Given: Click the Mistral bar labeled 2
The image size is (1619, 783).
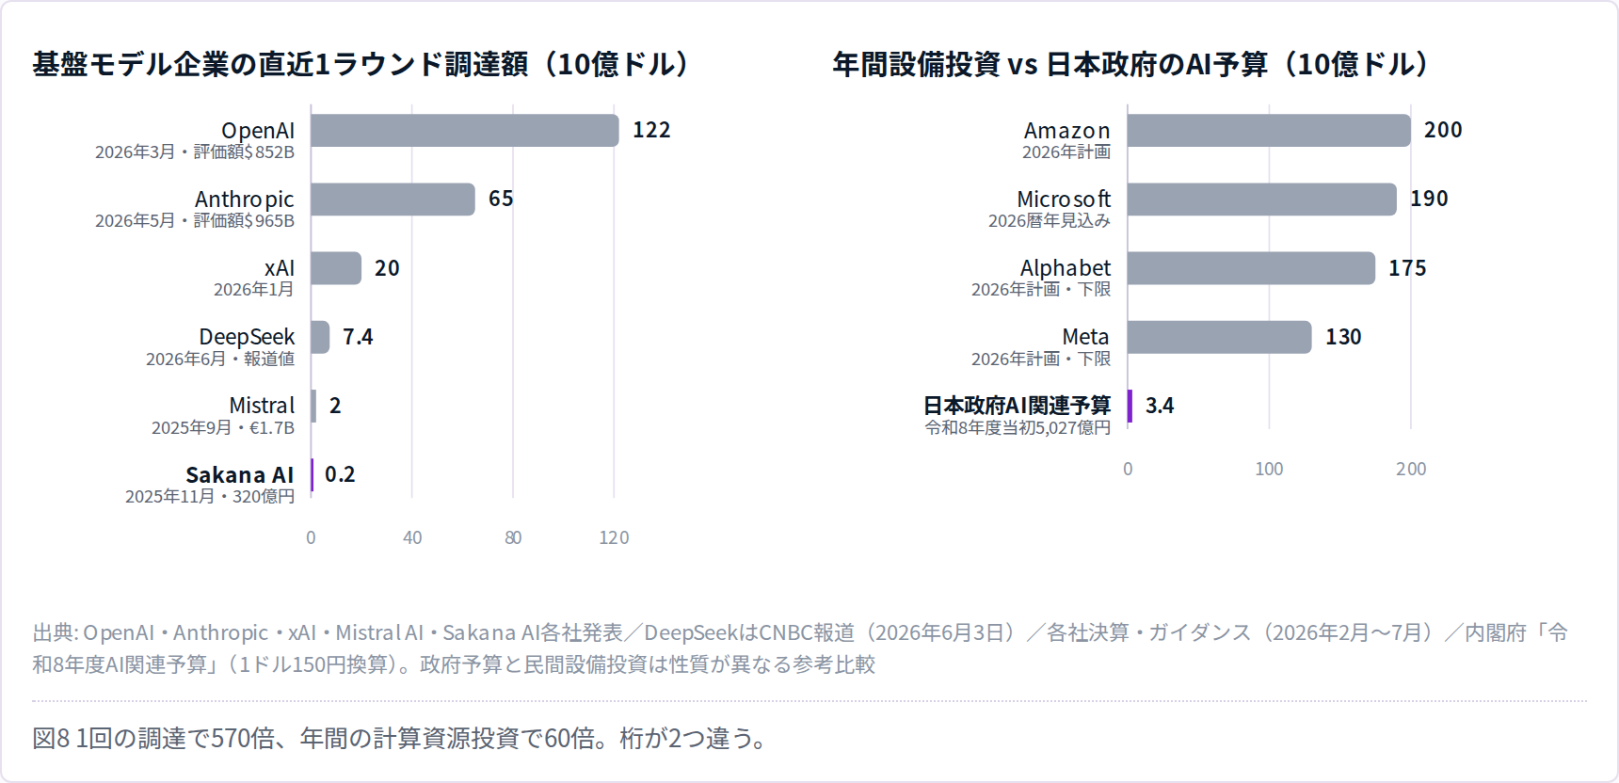Looking at the screenshot, I should pyautogui.click(x=313, y=406).
